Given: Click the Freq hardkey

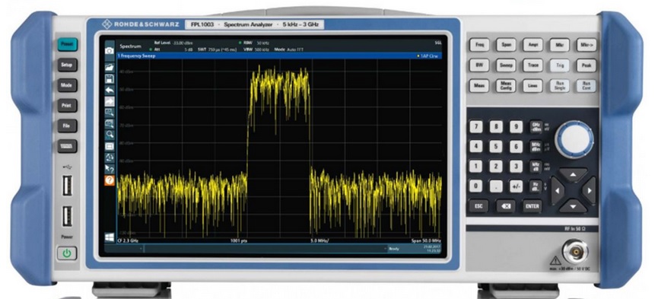Looking at the screenshot, I should 479,45.
